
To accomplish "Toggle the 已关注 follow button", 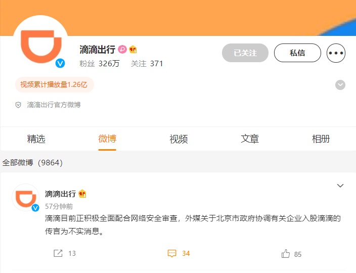I will pyautogui.click(x=245, y=53).
